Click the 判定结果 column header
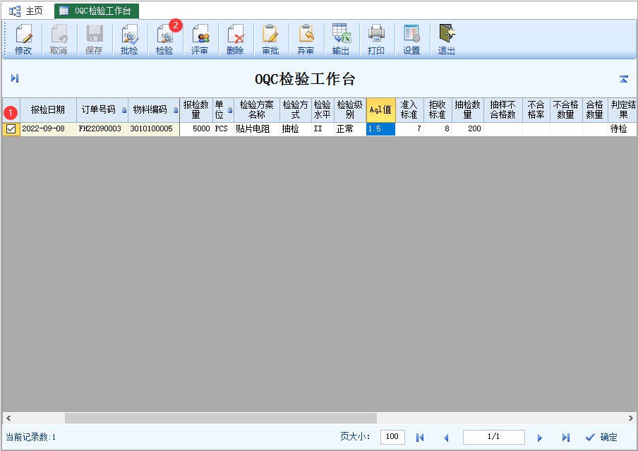Viewport: 638px width, 451px height. [623, 110]
